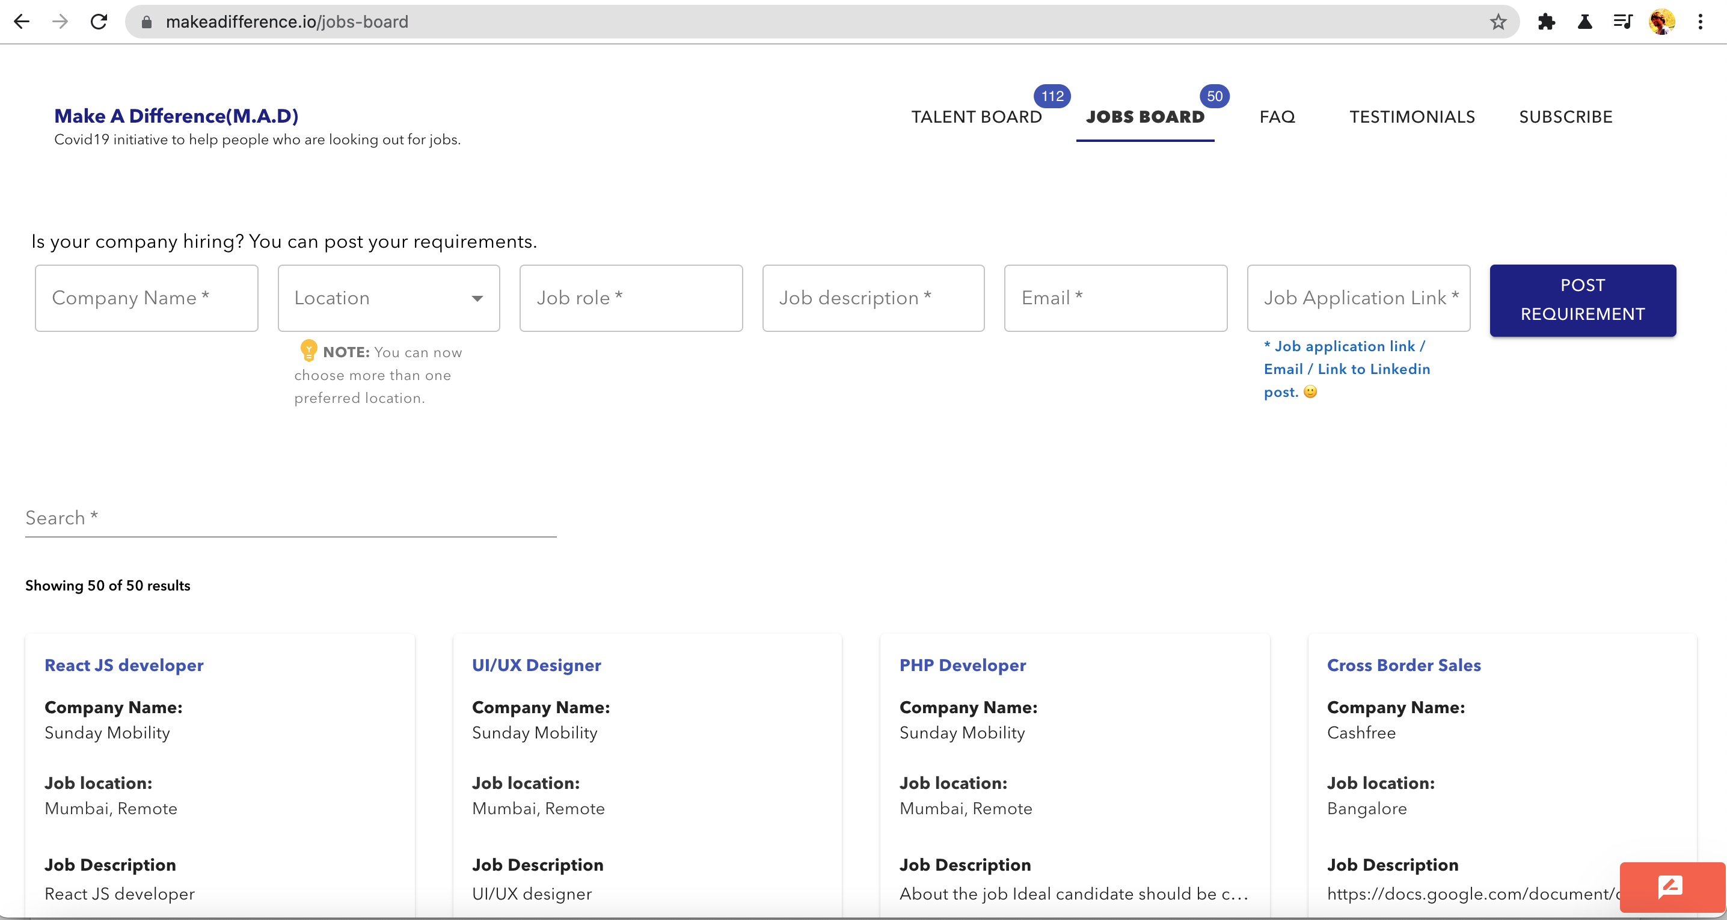This screenshot has width=1727, height=920.
Task: Click the flask extension icon
Action: tap(1584, 22)
